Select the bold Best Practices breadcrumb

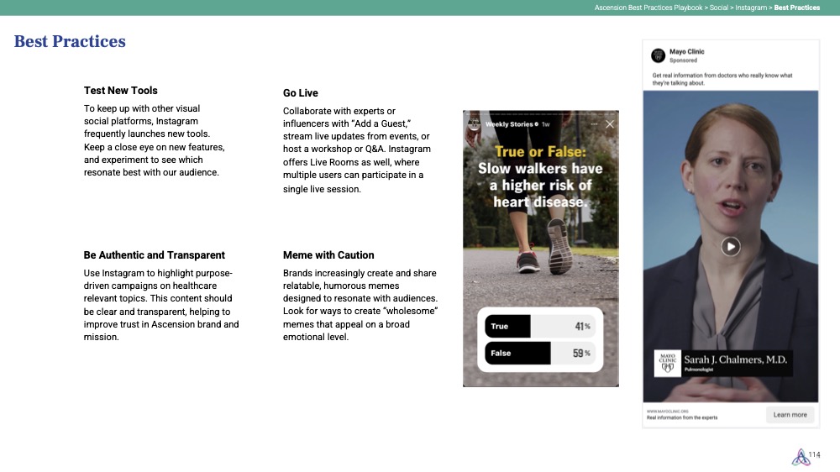796,8
